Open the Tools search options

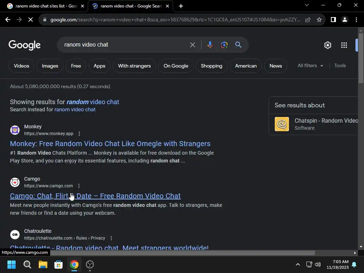pyautogui.click(x=340, y=66)
